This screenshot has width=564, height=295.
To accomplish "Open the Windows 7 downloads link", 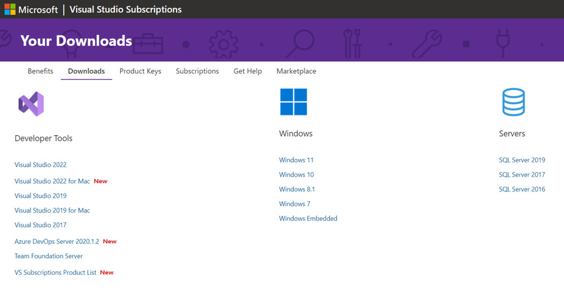I will (x=294, y=204).
